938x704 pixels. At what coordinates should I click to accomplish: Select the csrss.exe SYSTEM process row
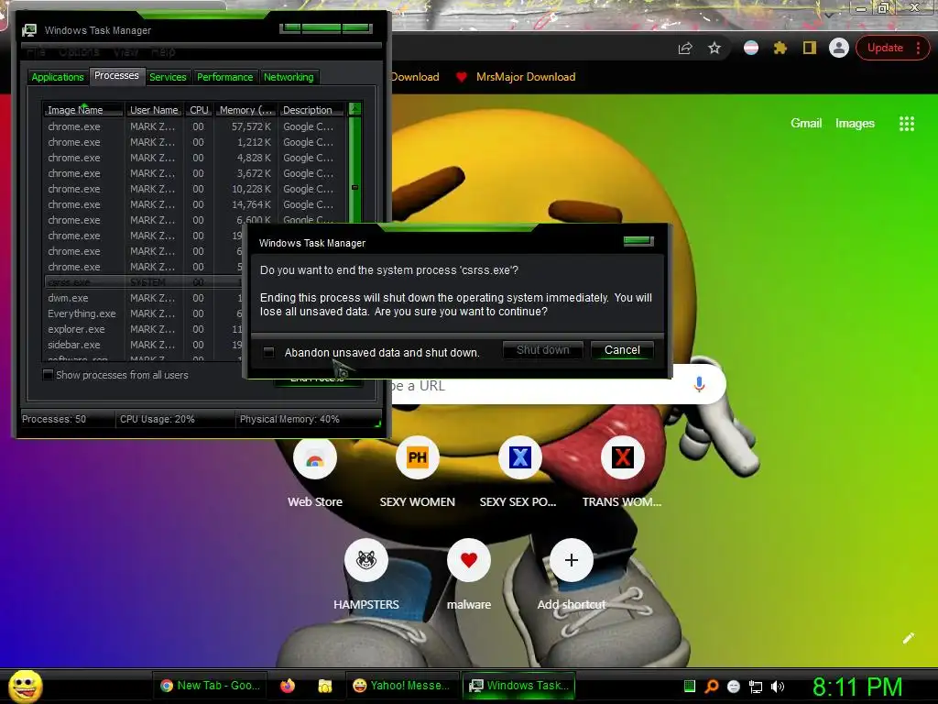(144, 282)
